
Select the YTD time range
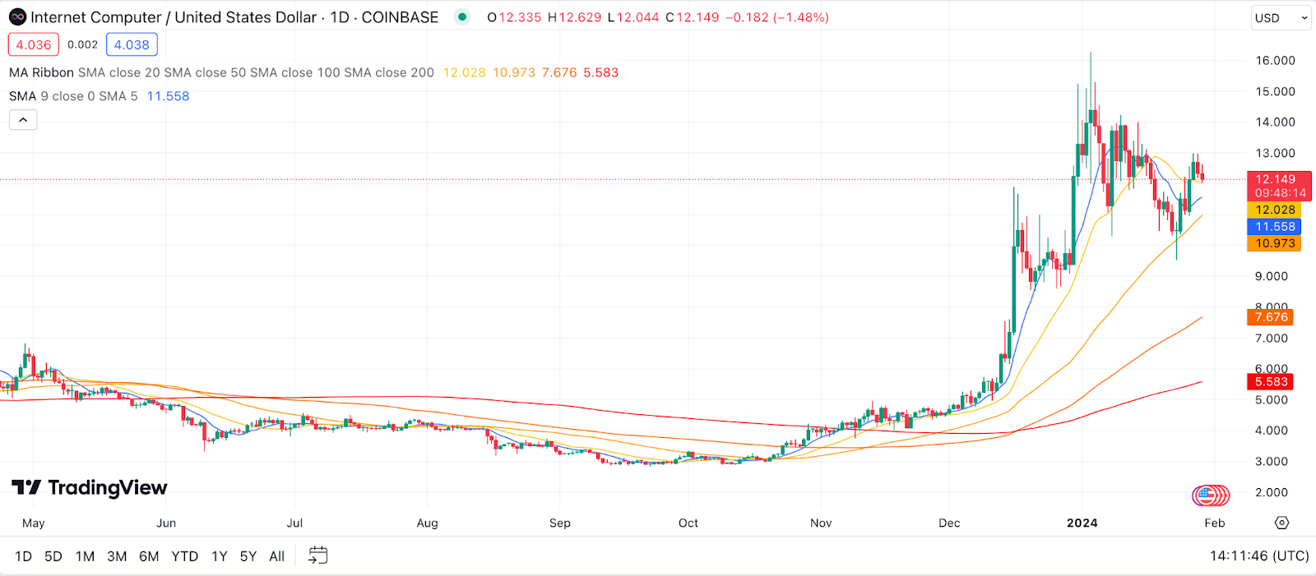pyautogui.click(x=184, y=556)
